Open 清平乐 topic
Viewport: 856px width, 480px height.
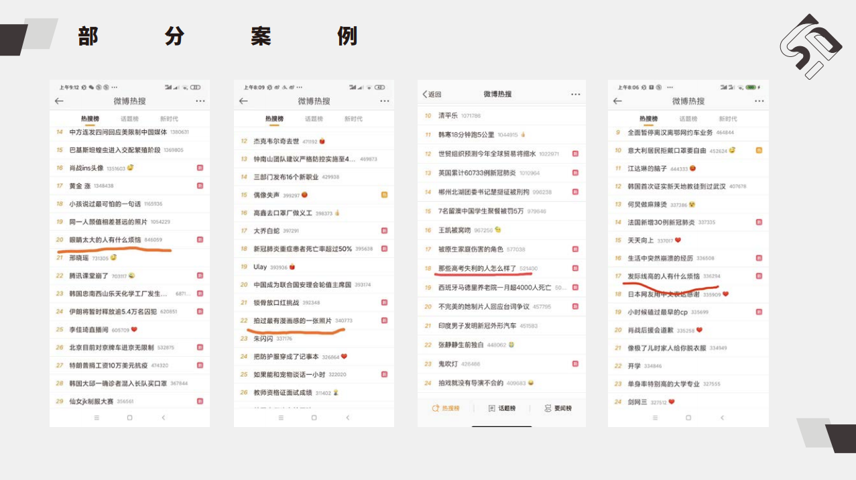pos(448,116)
